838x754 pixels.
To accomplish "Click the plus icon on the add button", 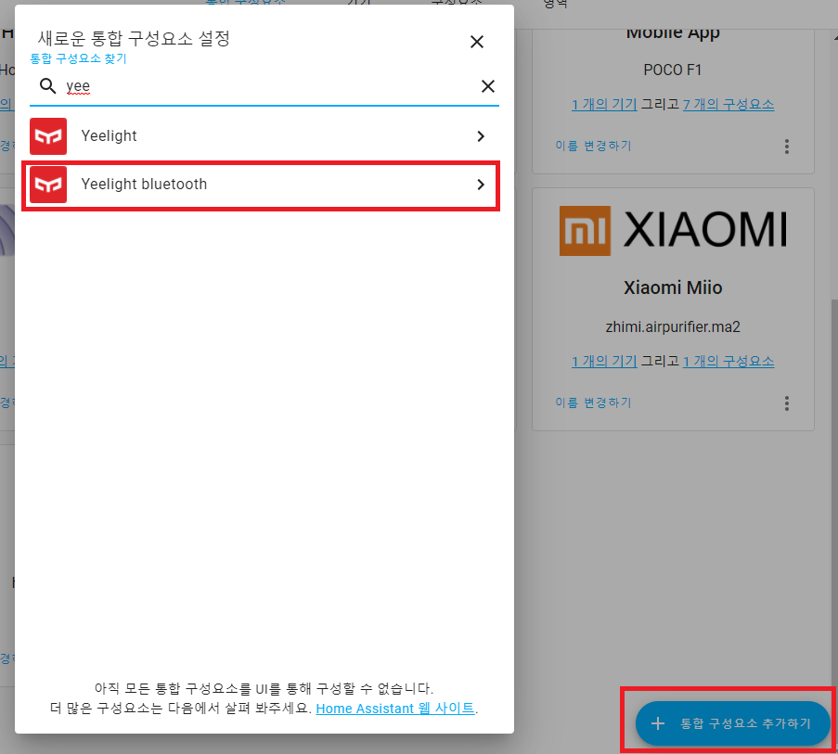I will [x=658, y=723].
